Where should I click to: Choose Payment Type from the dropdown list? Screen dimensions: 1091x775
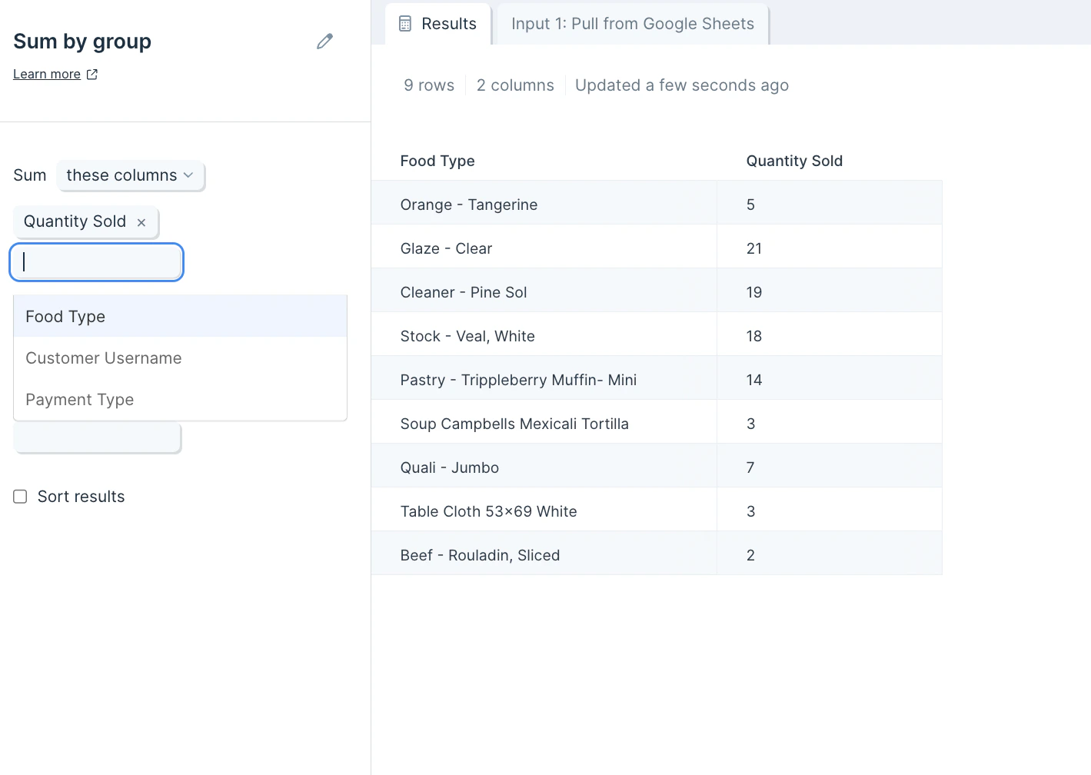tap(180, 399)
